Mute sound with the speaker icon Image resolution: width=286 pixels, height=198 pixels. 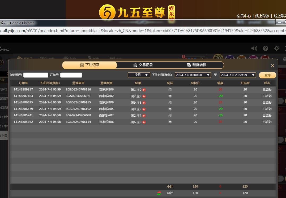point(254,48)
